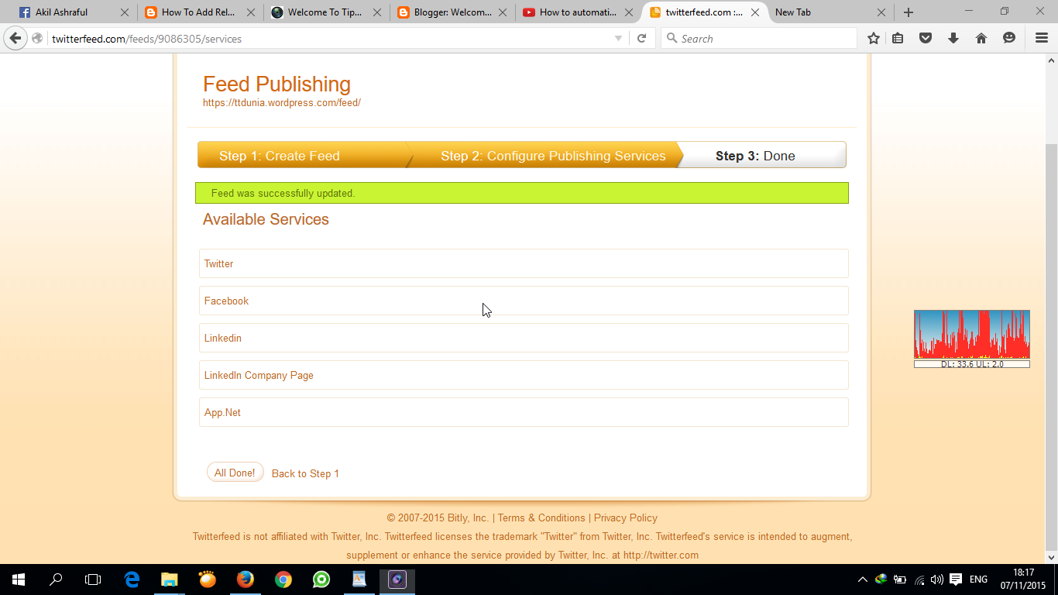Click the Back to Step 1 link
Image resolution: width=1058 pixels, height=595 pixels.
305,473
